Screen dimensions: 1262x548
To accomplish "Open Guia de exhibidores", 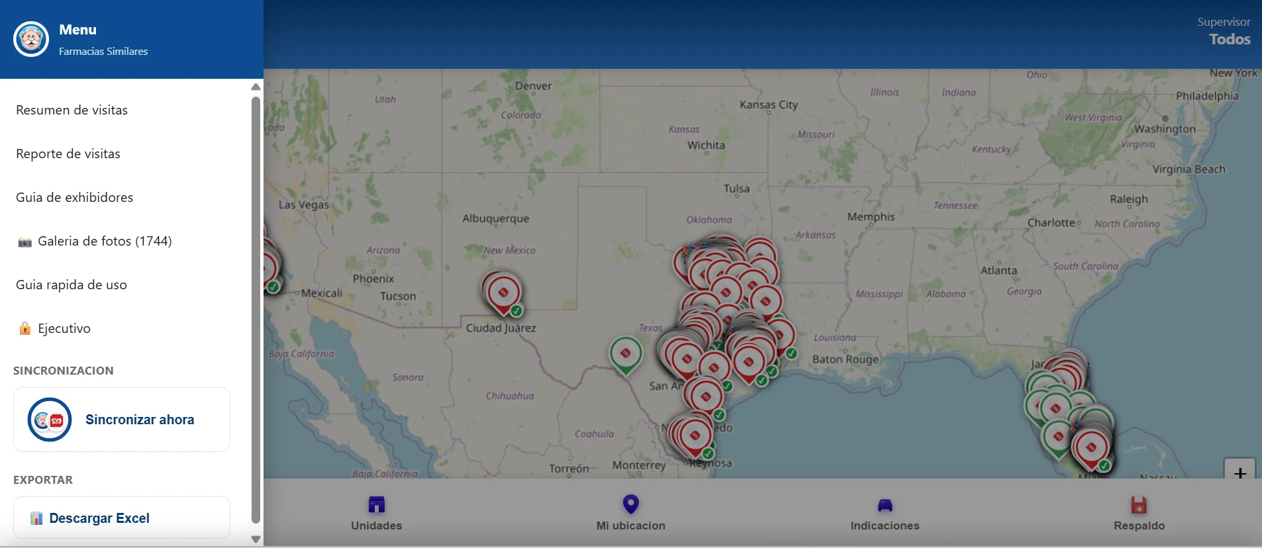I will pyautogui.click(x=75, y=198).
